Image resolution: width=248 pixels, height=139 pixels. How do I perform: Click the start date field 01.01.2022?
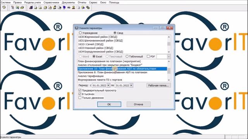pos(100,85)
